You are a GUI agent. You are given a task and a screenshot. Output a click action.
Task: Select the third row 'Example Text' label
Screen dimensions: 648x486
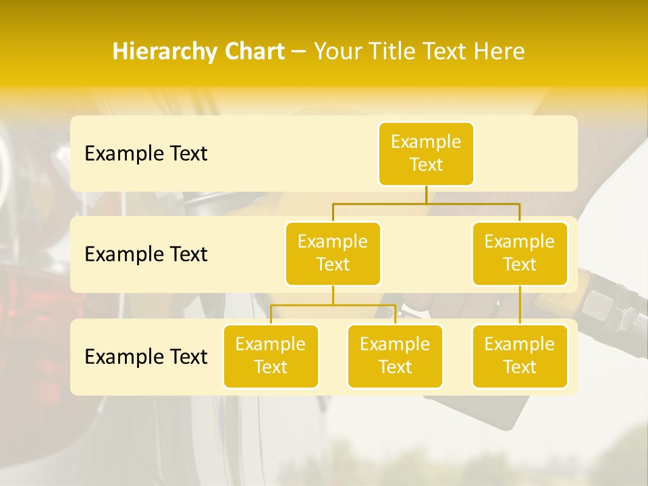click(x=145, y=357)
